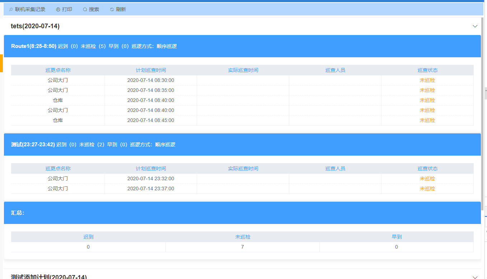Click 未巡检 status in the 08:30:00 row
The image size is (487, 279).
pyautogui.click(x=427, y=80)
